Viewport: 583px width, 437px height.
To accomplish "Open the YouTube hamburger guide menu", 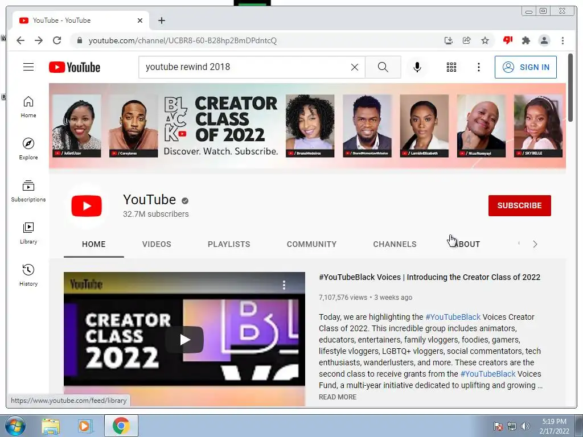I will 28,67.
